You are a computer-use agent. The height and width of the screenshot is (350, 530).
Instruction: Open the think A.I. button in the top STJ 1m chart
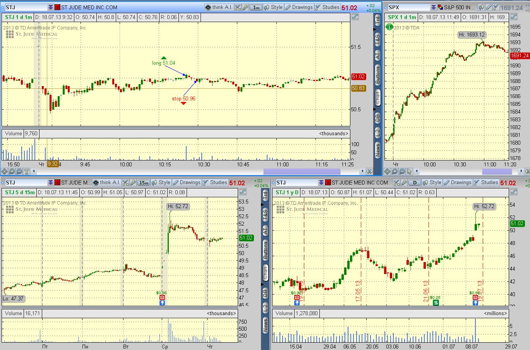(x=219, y=7)
